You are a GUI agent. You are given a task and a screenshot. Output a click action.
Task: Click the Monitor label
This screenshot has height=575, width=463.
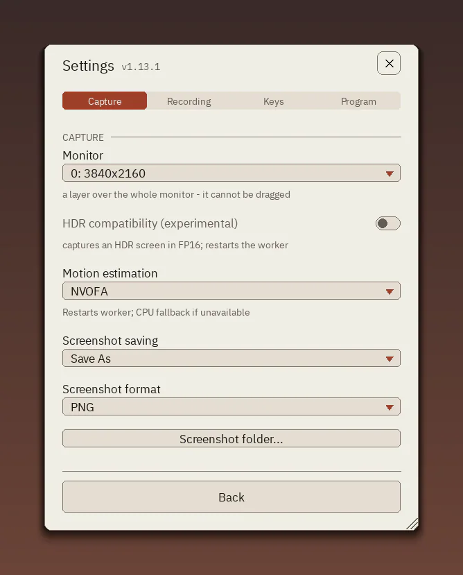[x=83, y=155]
